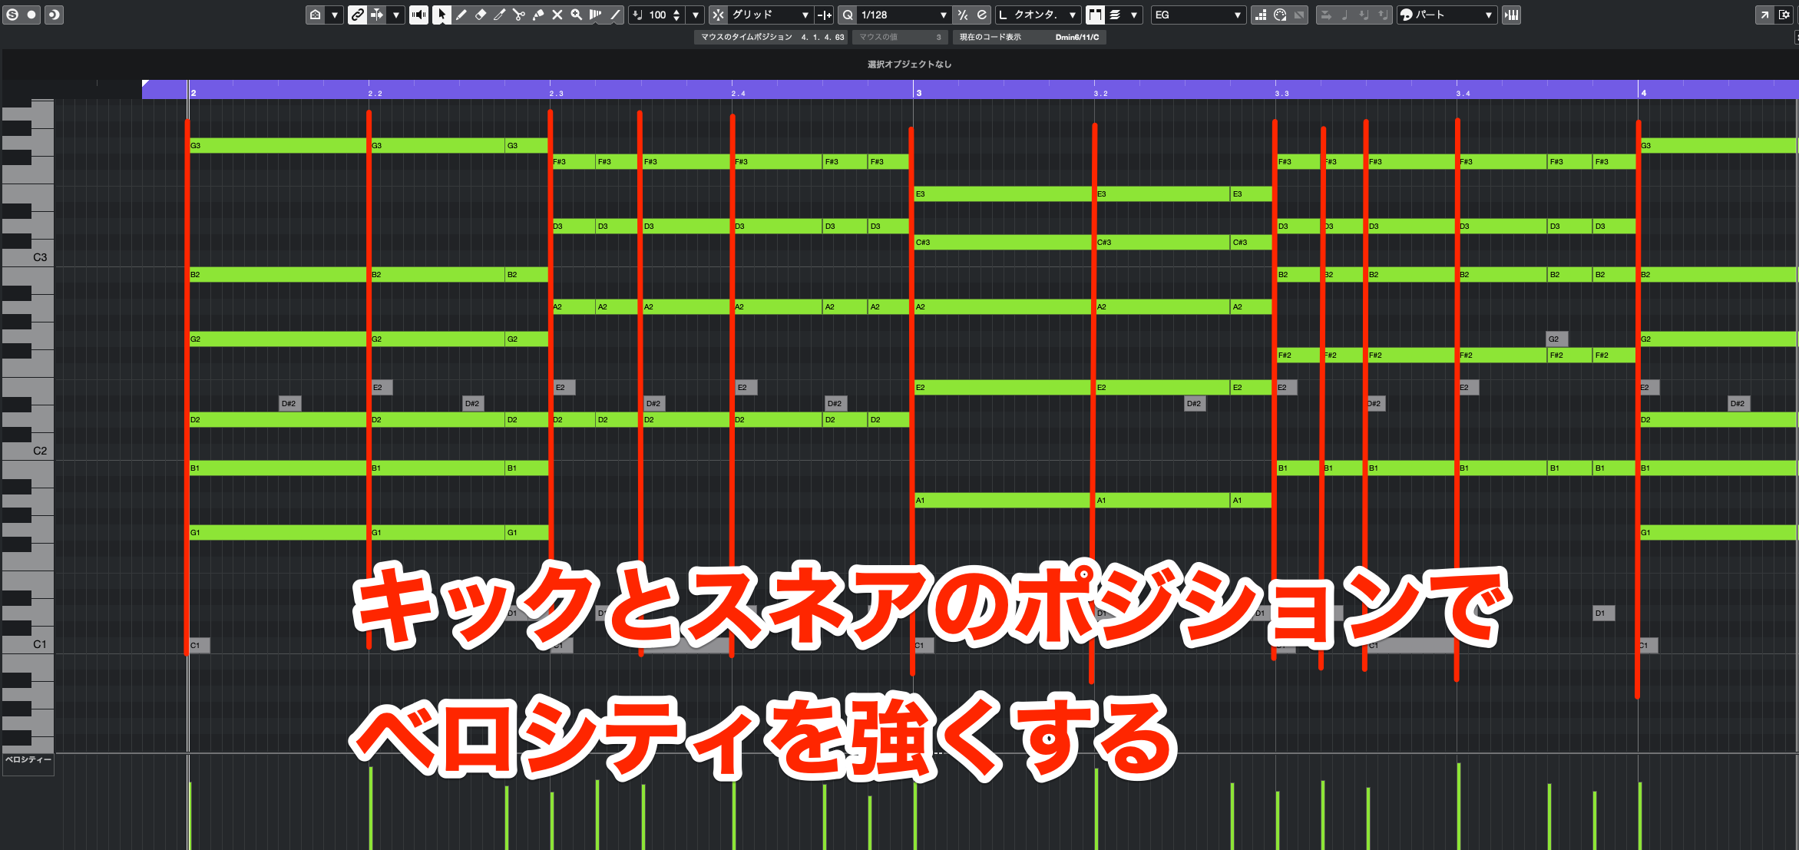Pick the Mute X tool
The height and width of the screenshot is (850, 1799).
(x=557, y=15)
